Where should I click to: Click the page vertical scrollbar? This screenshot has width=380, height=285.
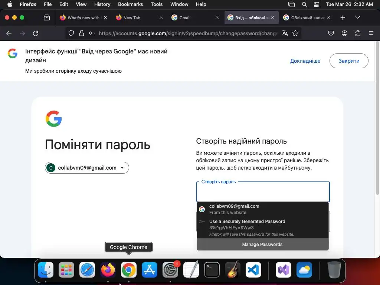coord(377,118)
